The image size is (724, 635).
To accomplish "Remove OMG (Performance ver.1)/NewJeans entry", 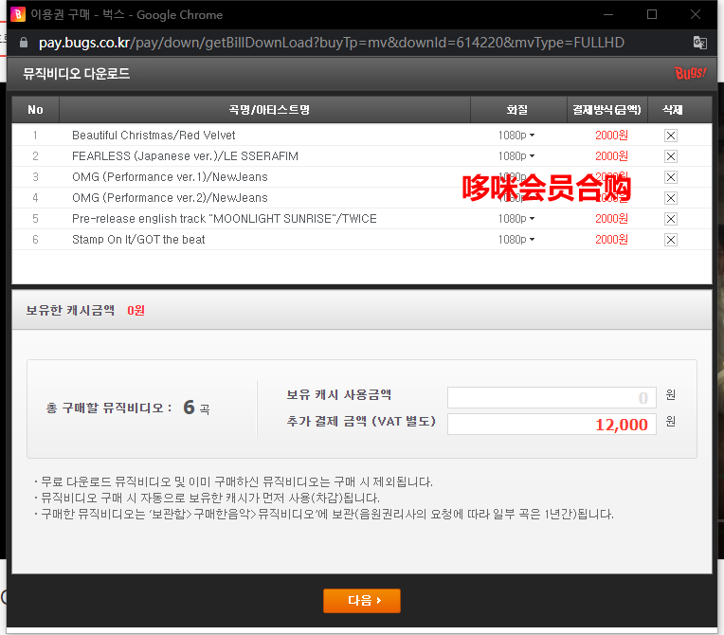I will pos(670,177).
